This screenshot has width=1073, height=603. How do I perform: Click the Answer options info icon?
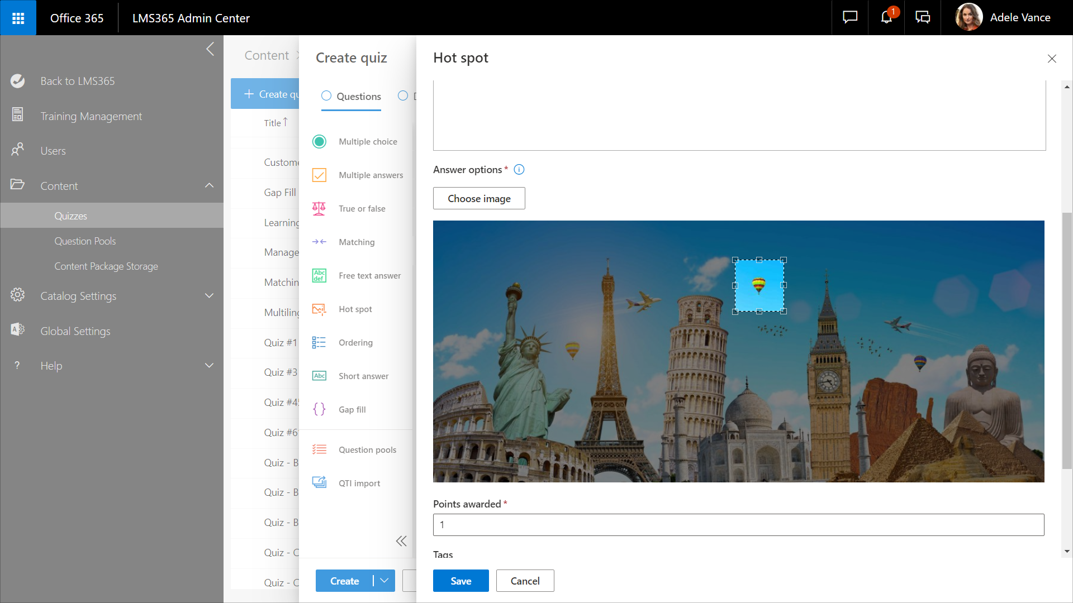click(519, 170)
